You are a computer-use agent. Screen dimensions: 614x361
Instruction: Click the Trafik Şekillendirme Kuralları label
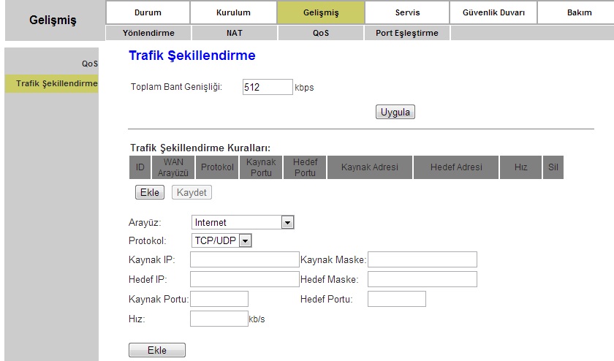click(200, 148)
